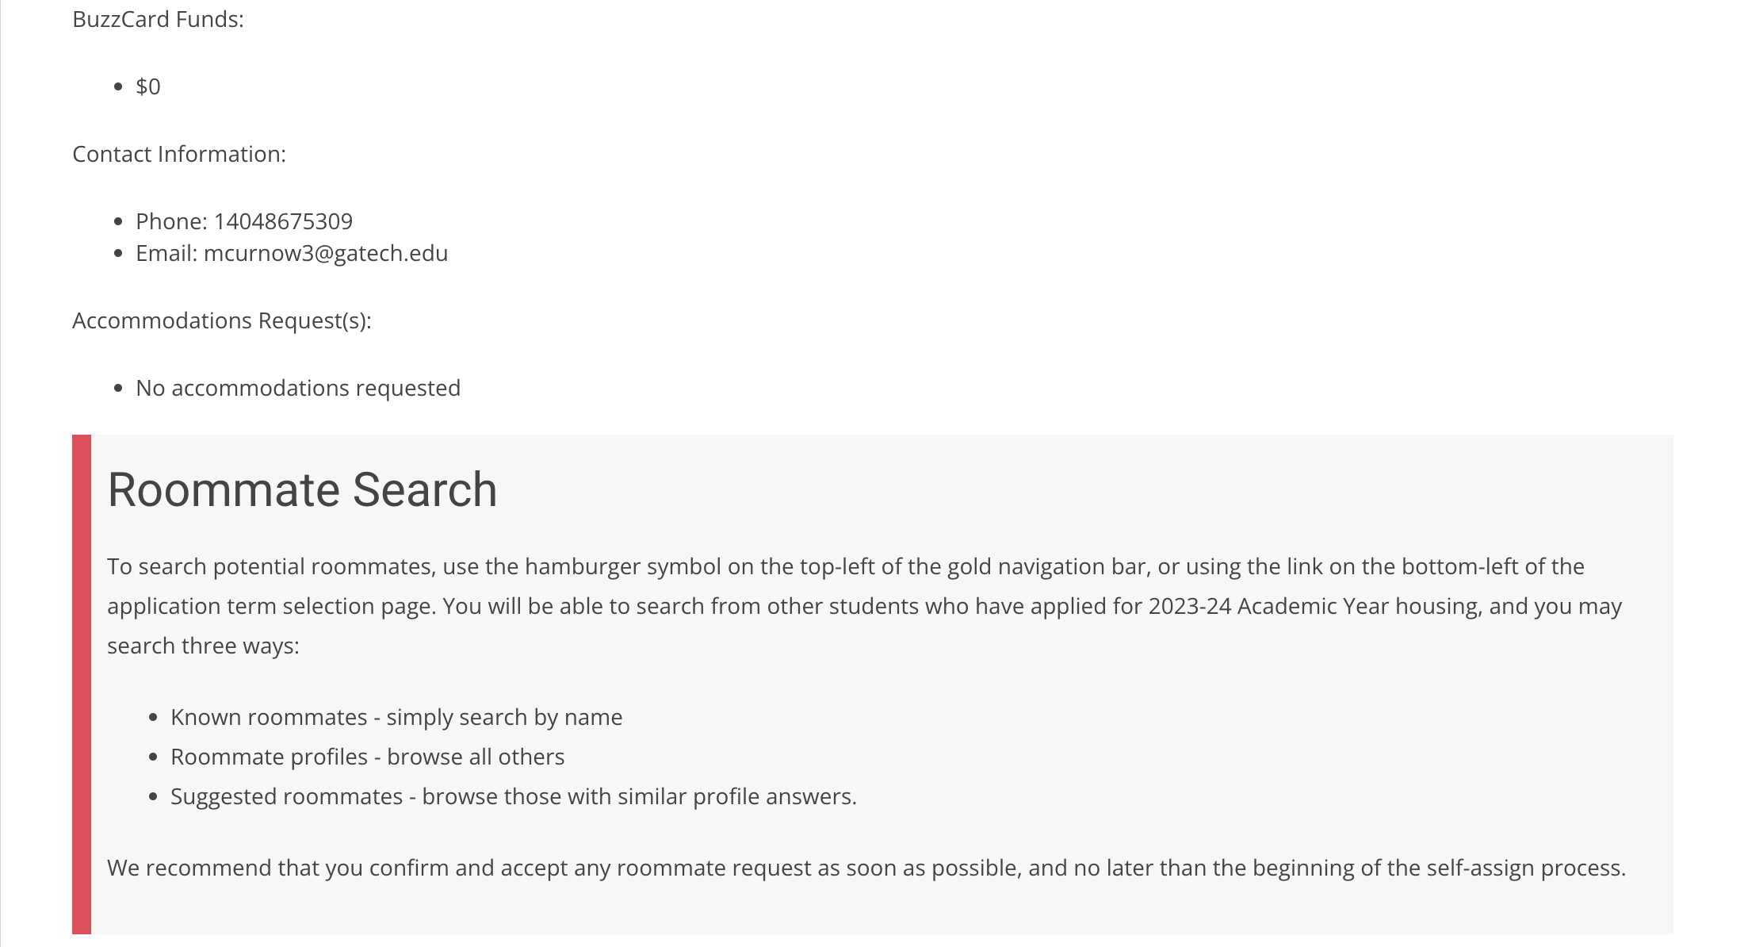Click 'No accommodations requested' text
This screenshot has height=947, width=1744.
[x=298, y=388]
